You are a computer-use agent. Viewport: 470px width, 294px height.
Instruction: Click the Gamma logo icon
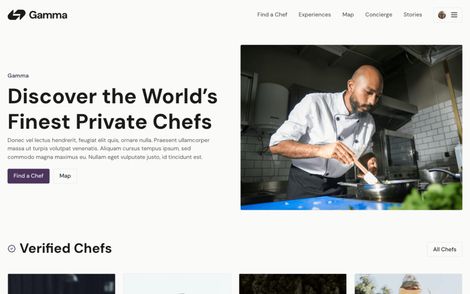16,15
